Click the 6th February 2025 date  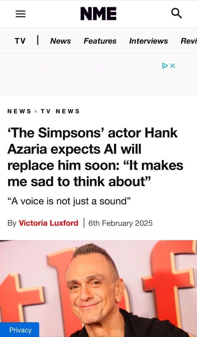[121, 223]
